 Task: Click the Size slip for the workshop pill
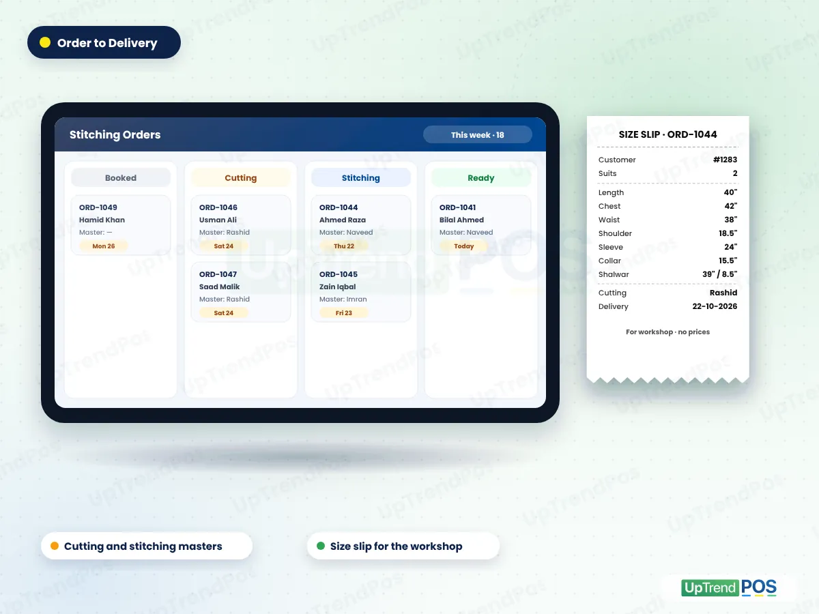pos(403,546)
